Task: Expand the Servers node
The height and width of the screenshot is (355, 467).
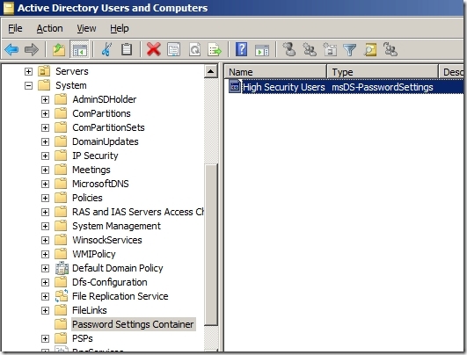Action: click(28, 71)
